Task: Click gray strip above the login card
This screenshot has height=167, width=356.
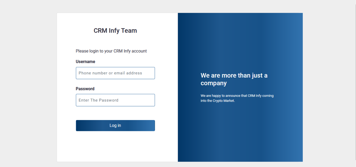Action: (178, 6)
